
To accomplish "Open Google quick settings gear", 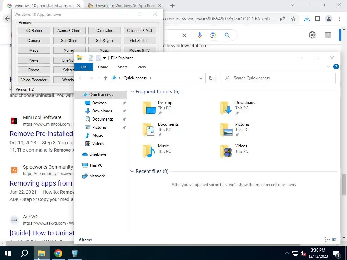I will (x=312, y=35).
